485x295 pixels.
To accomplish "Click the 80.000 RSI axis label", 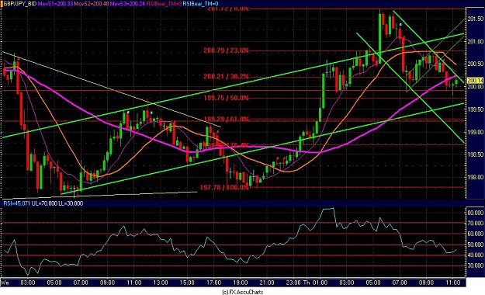I will [x=475, y=213].
